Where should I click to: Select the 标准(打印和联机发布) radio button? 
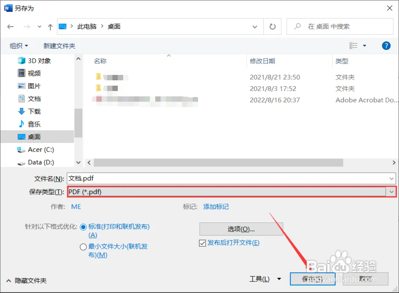click(83, 227)
